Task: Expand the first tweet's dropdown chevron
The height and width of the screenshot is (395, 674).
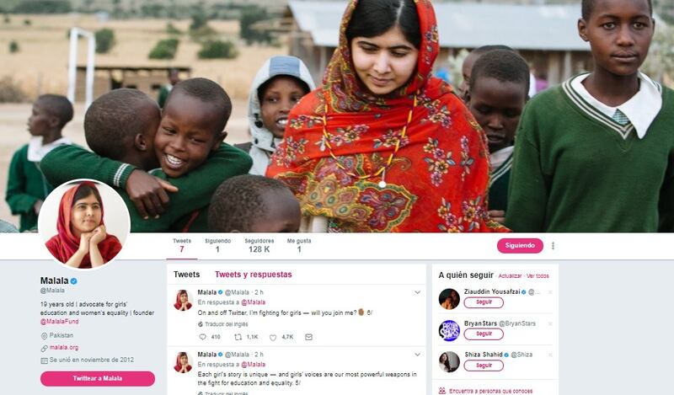Action: 417,292
